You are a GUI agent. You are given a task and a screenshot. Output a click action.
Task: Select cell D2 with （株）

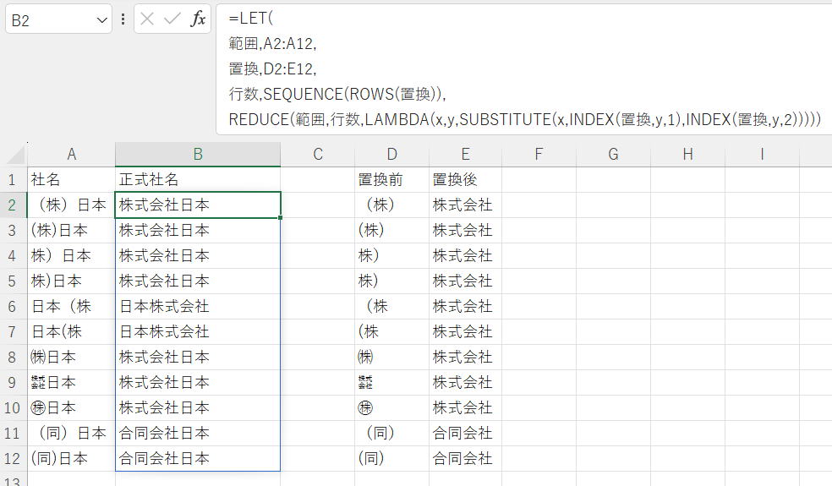391,205
